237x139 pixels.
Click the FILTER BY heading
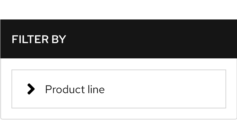[x=39, y=40]
